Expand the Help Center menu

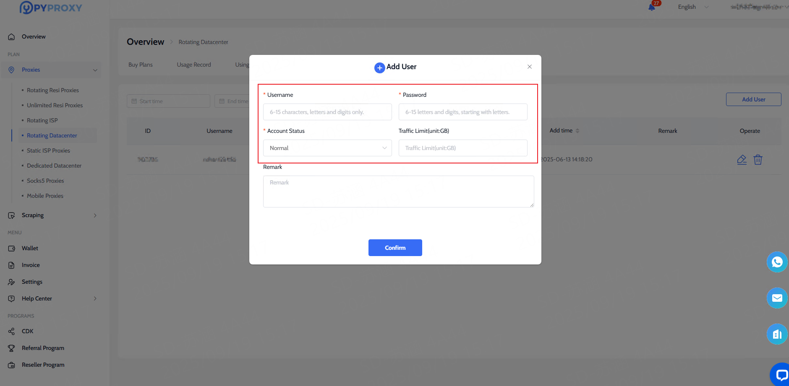[x=95, y=299]
